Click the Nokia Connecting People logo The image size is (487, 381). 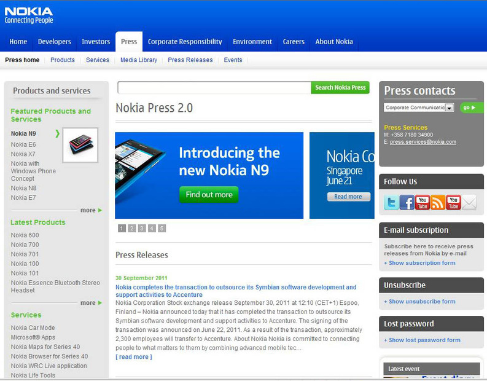(29, 15)
